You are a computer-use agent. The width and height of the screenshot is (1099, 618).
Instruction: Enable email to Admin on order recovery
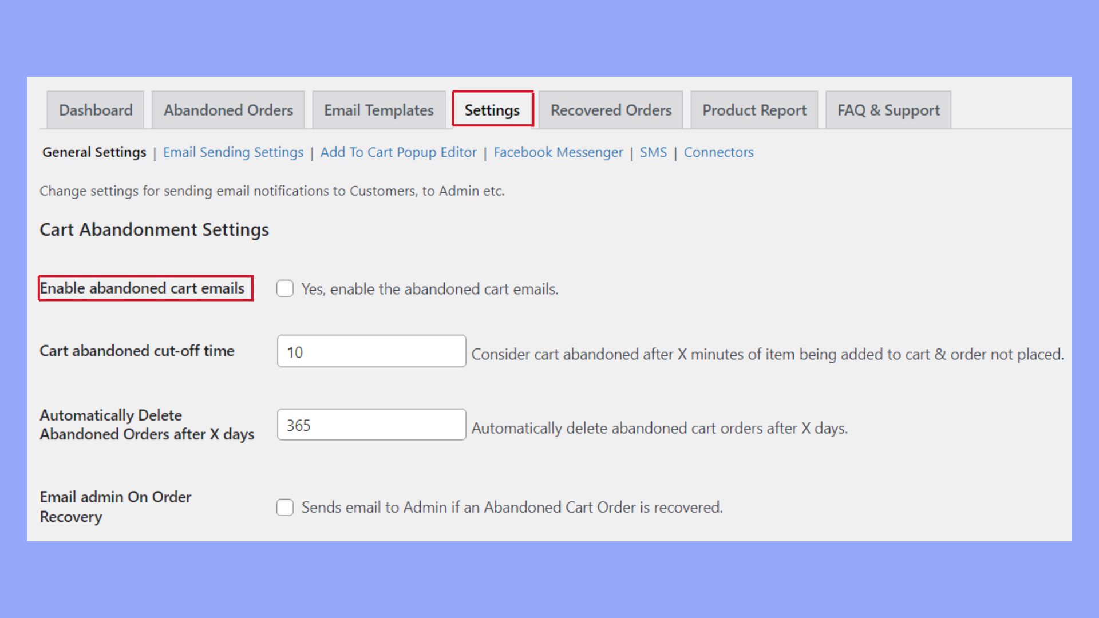click(285, 507)
